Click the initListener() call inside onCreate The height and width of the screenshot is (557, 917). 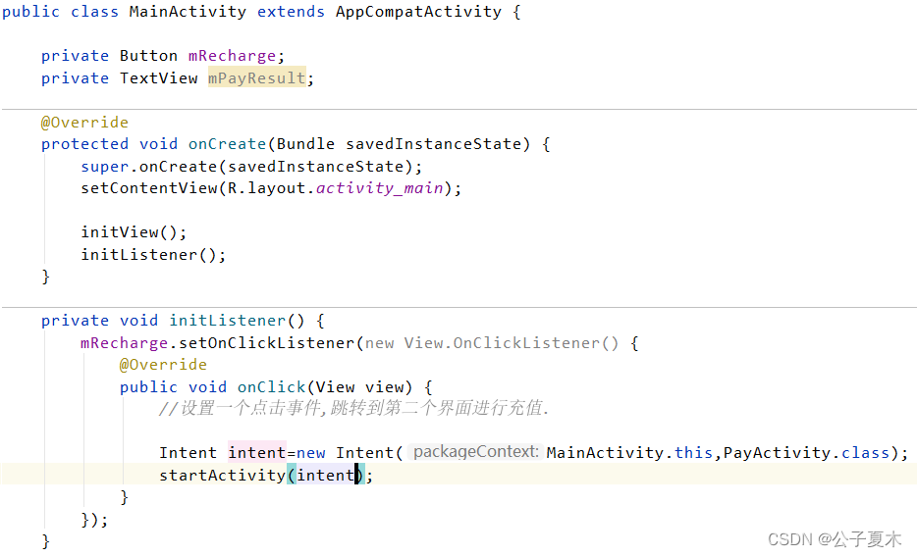pos(148,255)
